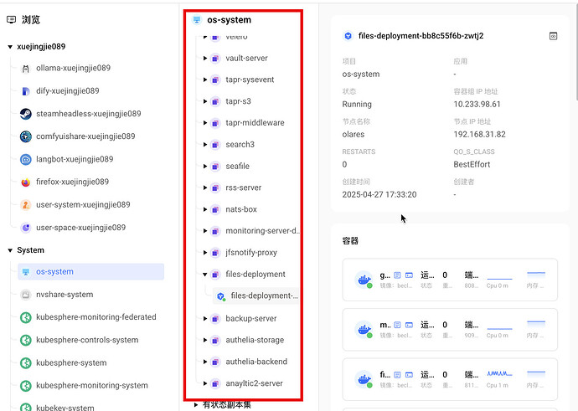Screen dimensions: 578x411
Task: Expand the vault-server node
Action: click(x=205, y=59)
